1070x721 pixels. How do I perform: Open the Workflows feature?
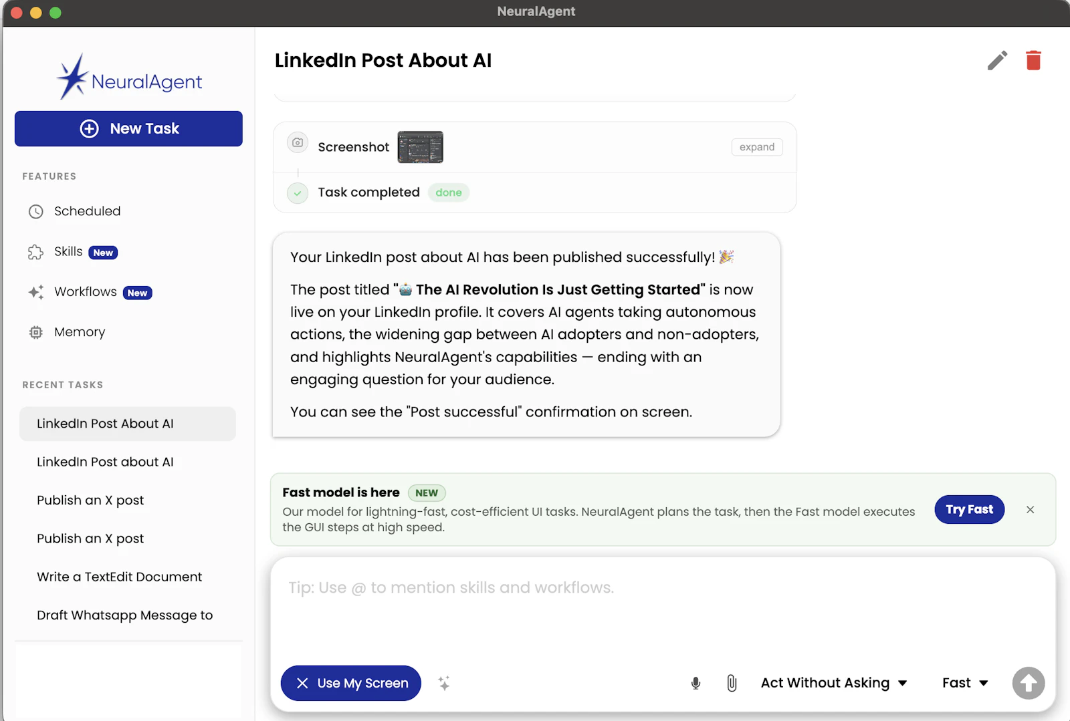(x=86, y=291)
